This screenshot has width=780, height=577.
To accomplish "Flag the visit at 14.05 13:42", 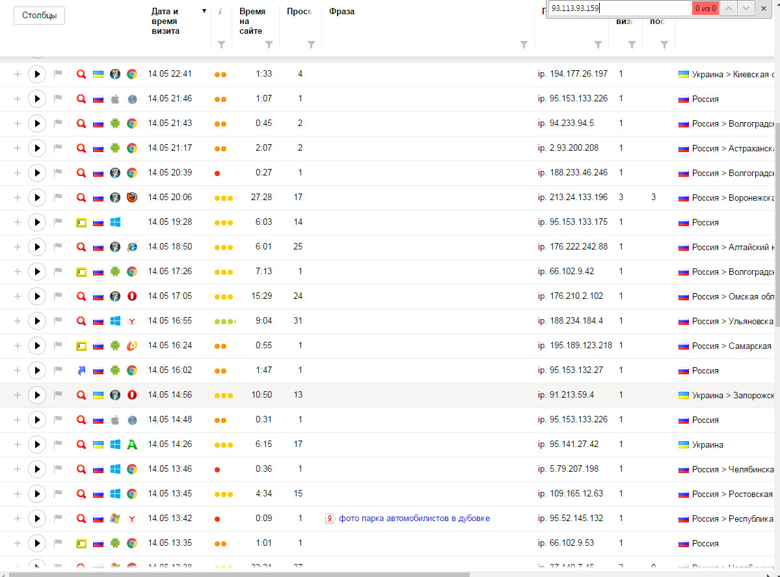I will pyautogui.click(x=58, y=519).
